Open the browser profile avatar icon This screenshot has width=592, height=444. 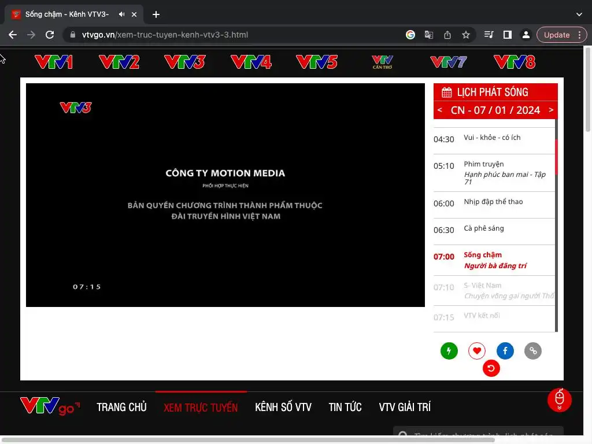pos(526,35)
